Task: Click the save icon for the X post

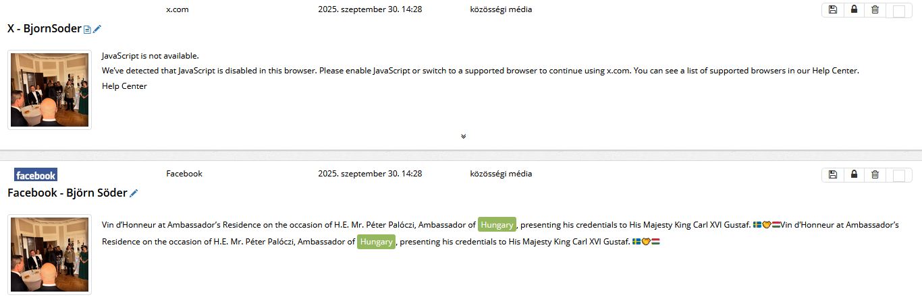Action: coord(833,9)
